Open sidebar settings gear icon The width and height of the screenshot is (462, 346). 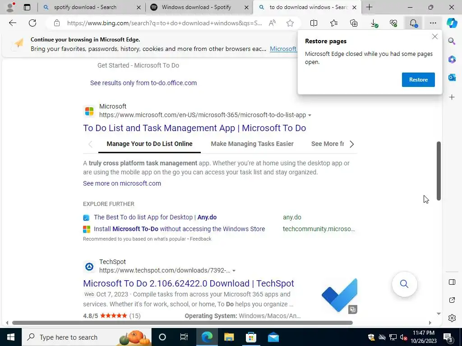coord(452,318)
